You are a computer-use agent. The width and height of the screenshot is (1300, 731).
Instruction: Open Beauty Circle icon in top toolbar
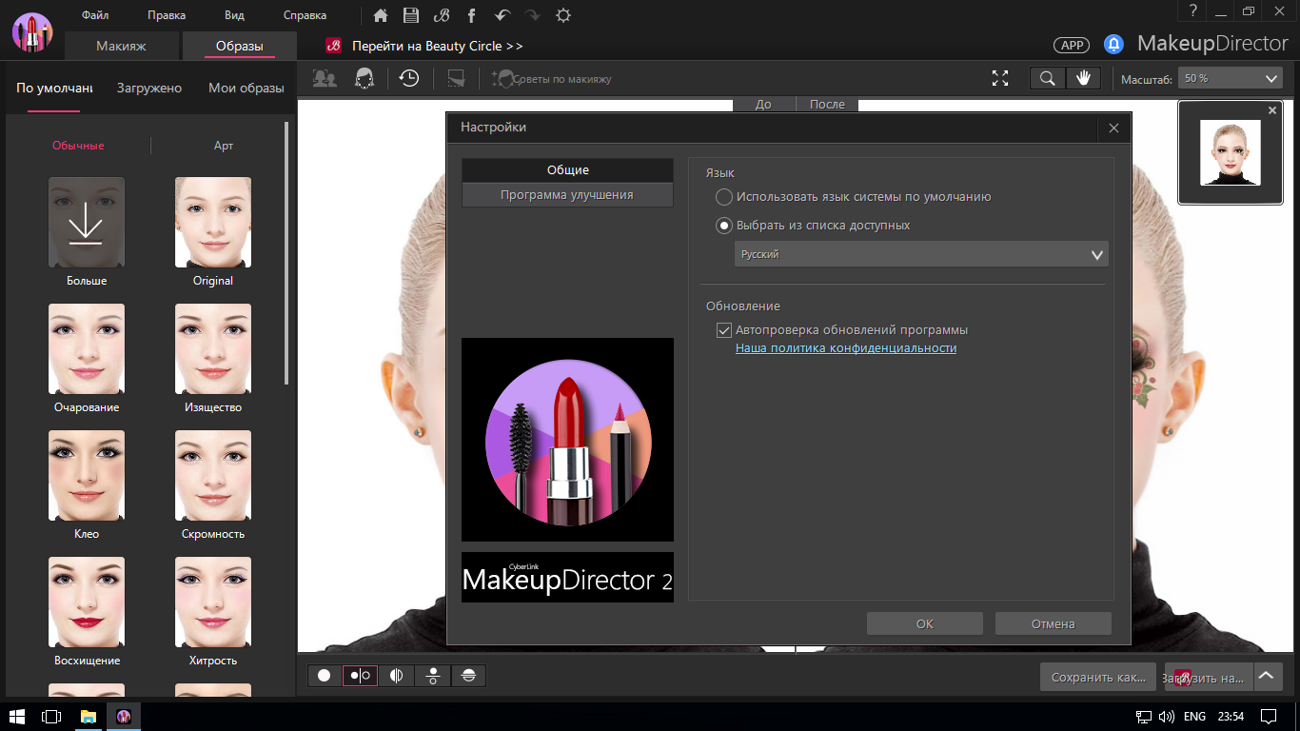tap(441, 15)
